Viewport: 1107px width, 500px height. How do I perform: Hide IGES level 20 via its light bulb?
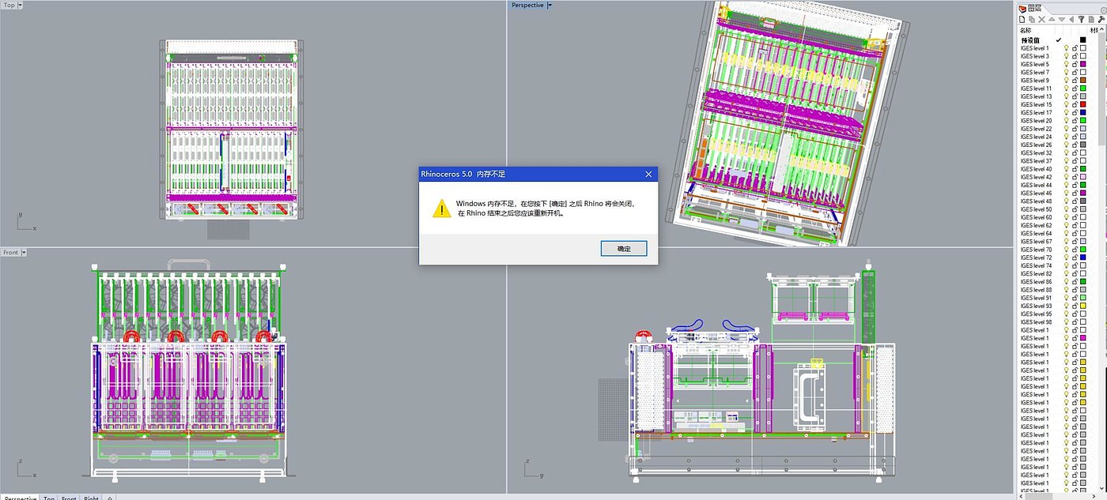[1066, 121]
